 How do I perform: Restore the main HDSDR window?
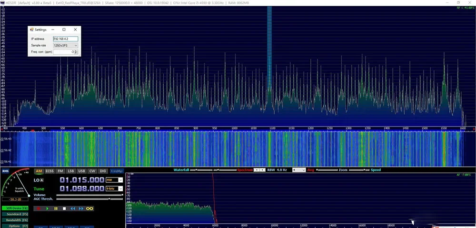coord(458,2)
